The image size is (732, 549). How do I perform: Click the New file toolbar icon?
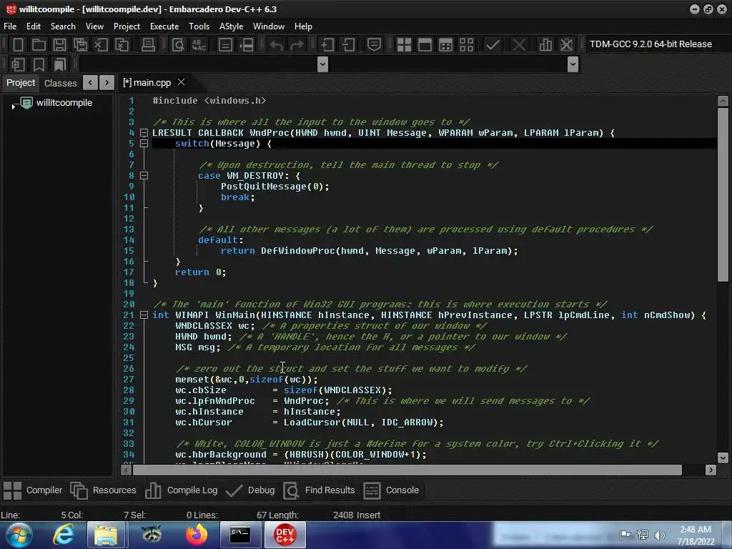pos(18,44)
